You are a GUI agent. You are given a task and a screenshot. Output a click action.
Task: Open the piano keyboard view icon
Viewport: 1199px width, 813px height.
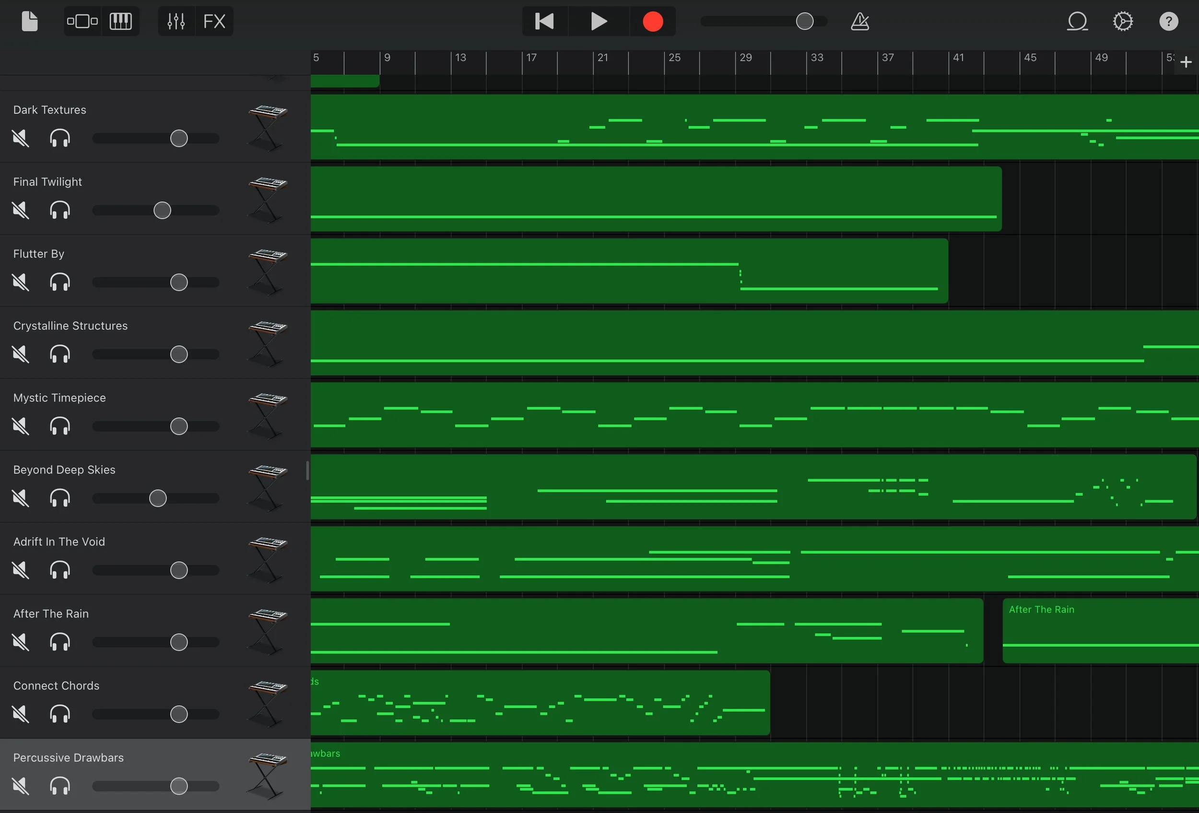[121, 21]
